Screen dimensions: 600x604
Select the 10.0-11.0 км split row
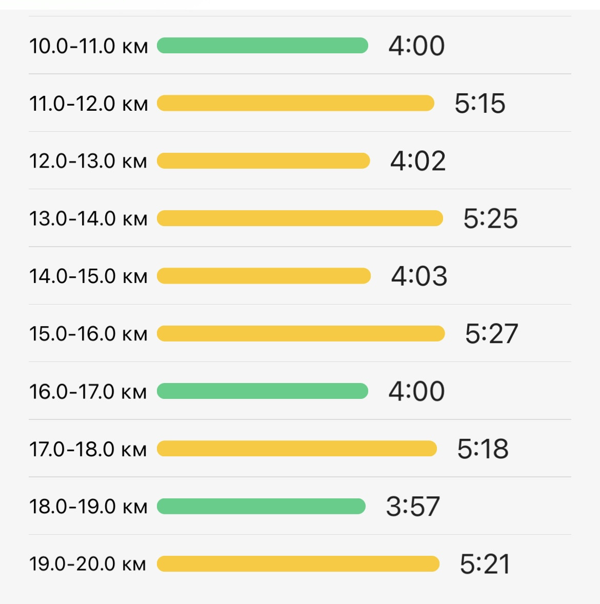tap(300, 46)
